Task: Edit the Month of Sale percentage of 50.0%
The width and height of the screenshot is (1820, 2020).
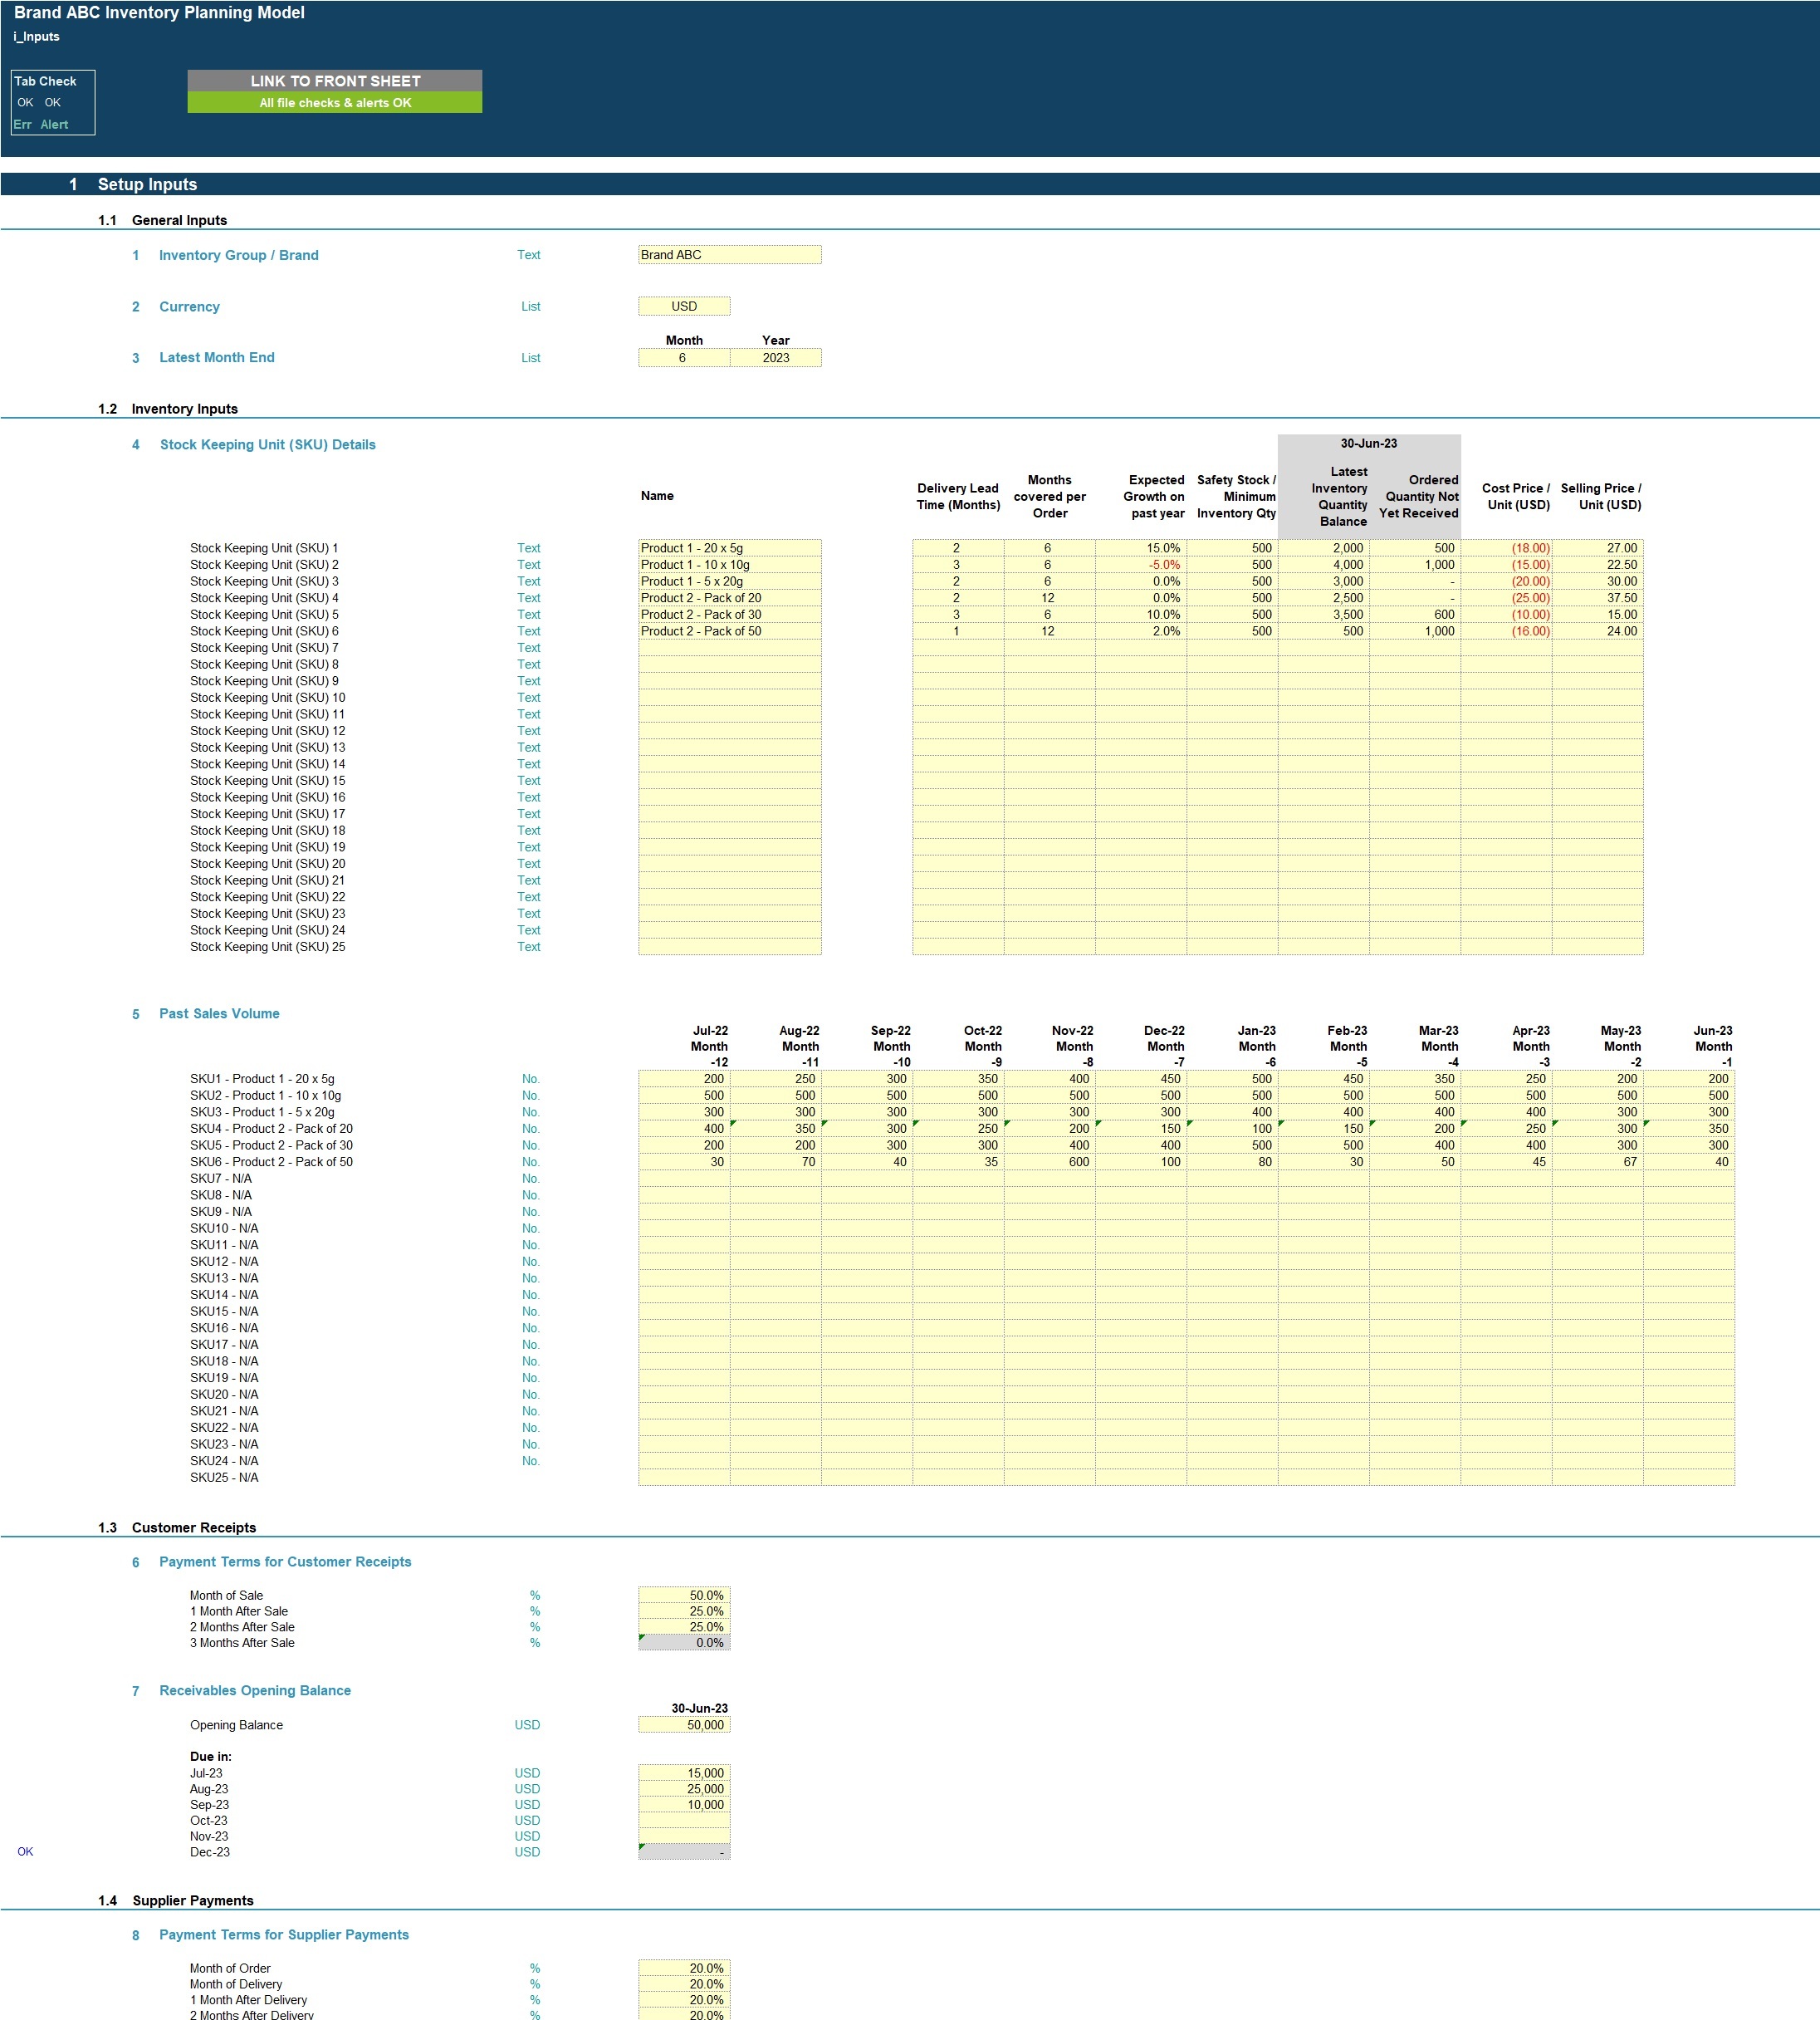Action: pos(684,1594)
